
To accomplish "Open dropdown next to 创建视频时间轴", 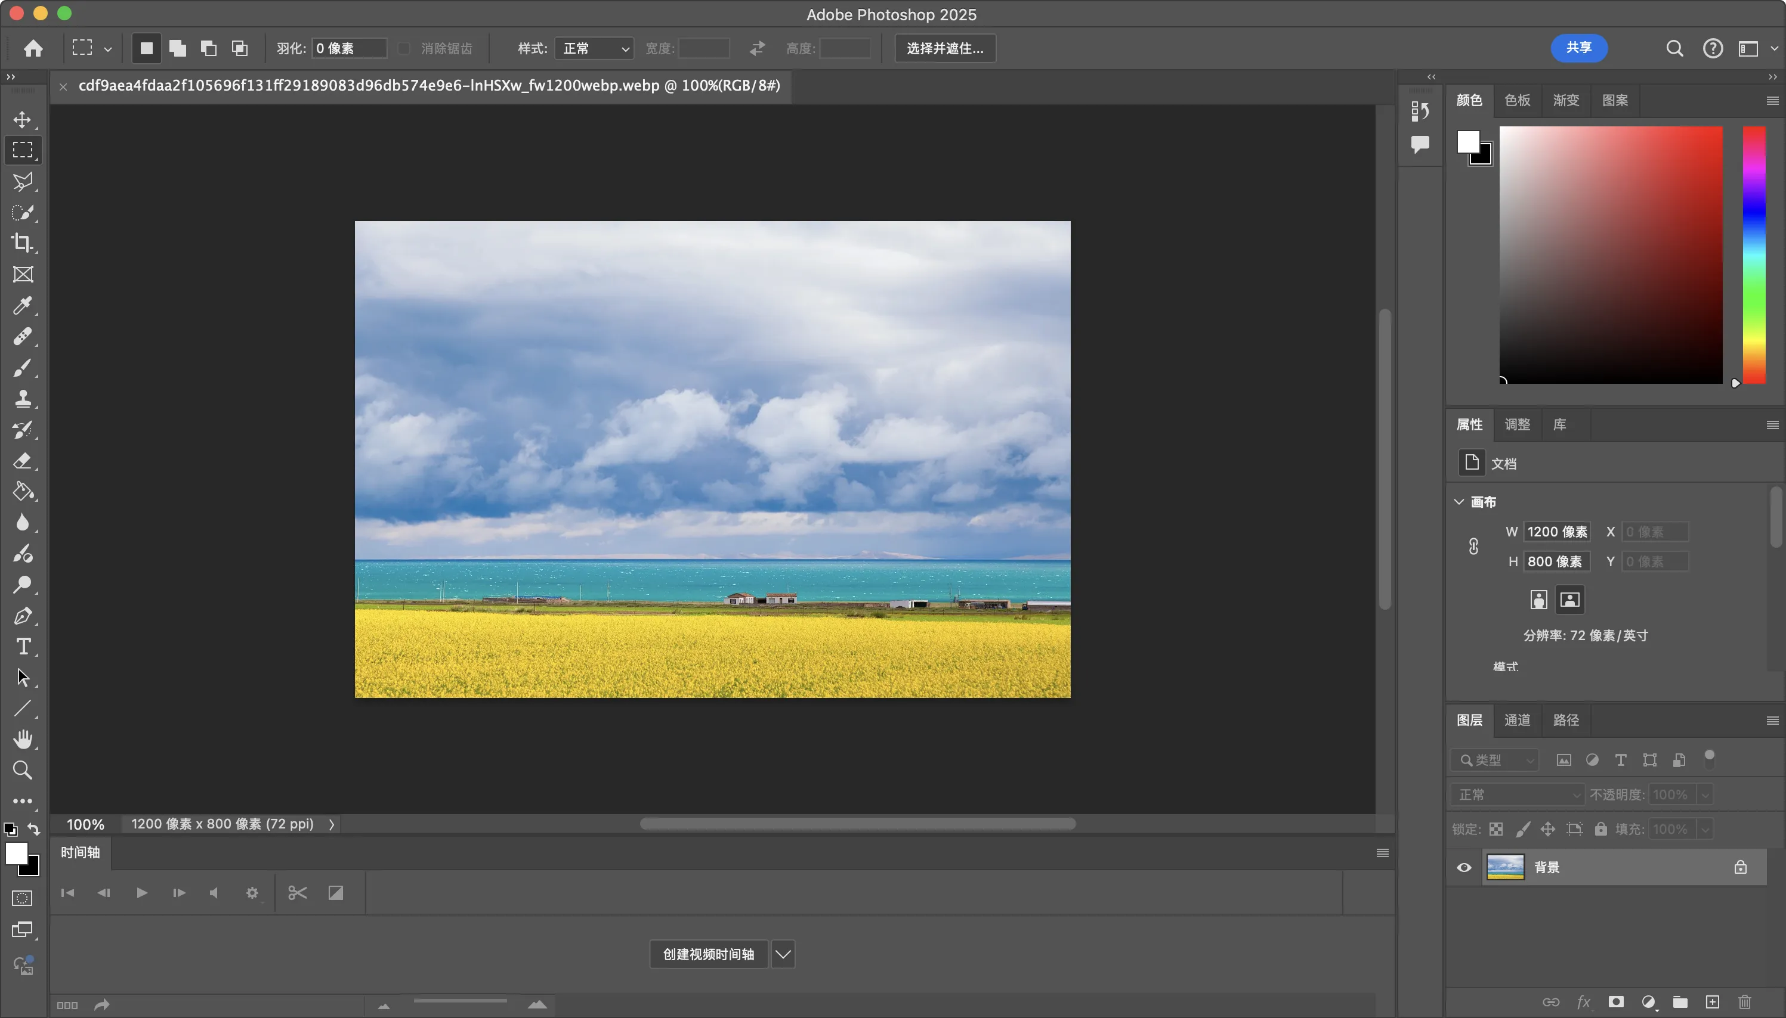I will 783,954.
